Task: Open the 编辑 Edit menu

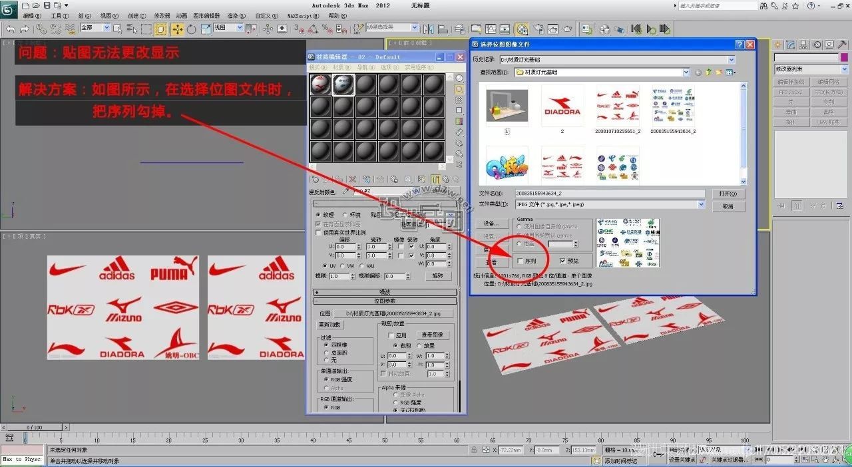Action: coord(31,16)
